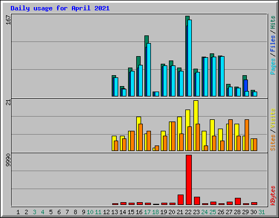Screen dimensions: 279x218
Task: Click day 26 on the x-axis
Action: 221,212
